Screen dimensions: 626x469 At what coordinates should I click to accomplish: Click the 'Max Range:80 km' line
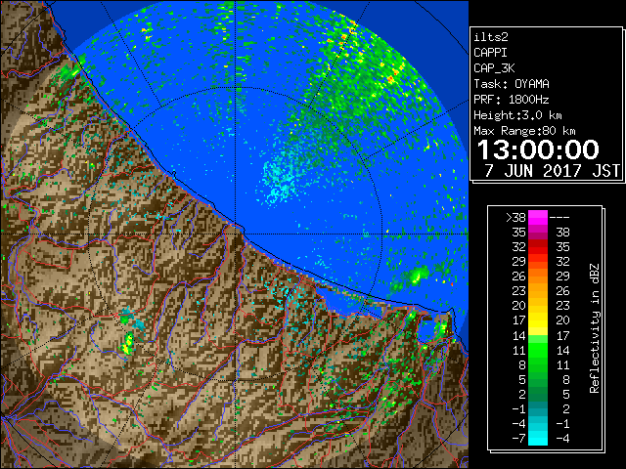(524, 131)
